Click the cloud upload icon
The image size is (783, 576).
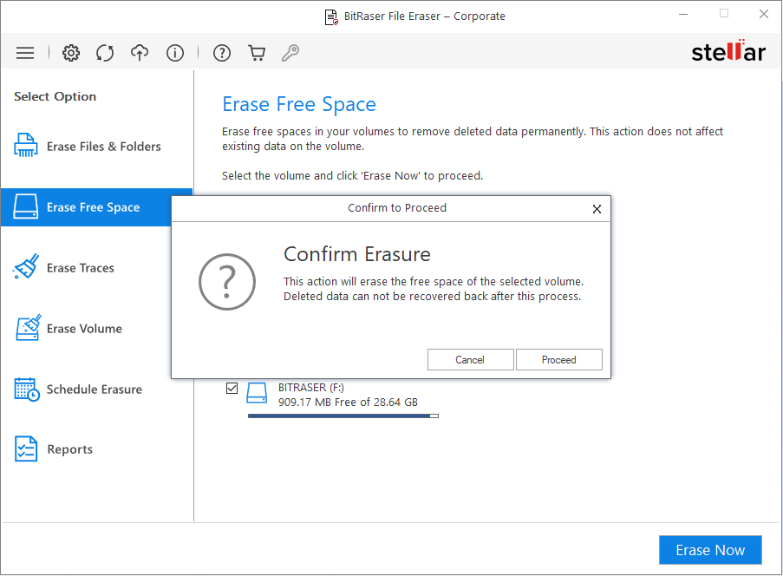pyautogui.click(x=140, y=52)
